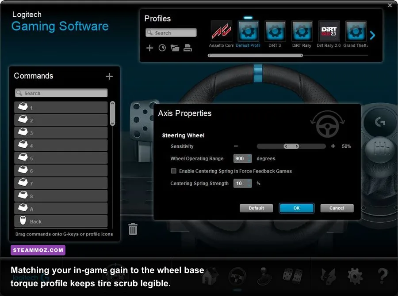398x296 pixels.
Task: Pick the Grand Theft Auto profile icon
Action: coord(356,31)
